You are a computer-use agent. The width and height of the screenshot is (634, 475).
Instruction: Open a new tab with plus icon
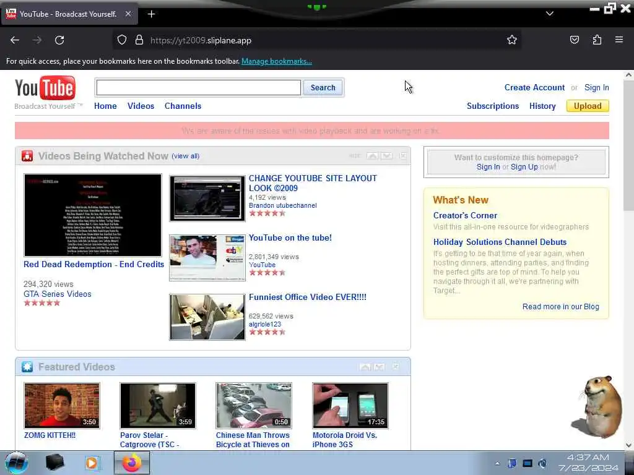point(151,14)
